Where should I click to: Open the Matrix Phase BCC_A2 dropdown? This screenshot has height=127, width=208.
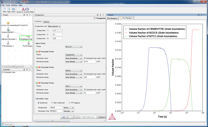click(74, 47)
